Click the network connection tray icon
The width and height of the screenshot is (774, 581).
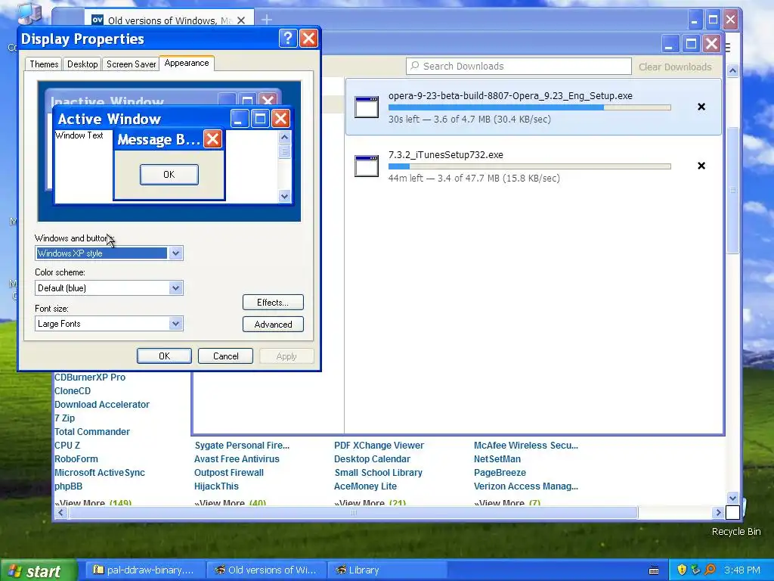[x=695, y=570]
